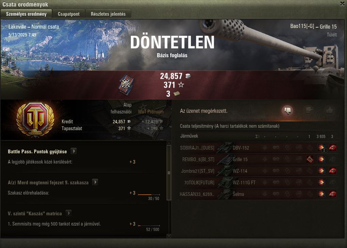Click the Személyes eredmény tab

[x=26, y=14]
